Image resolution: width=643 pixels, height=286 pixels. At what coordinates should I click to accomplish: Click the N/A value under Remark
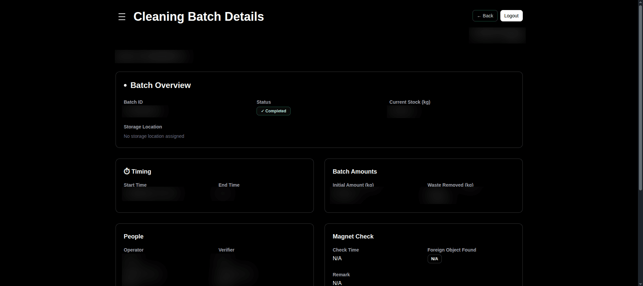coord(337,283)
